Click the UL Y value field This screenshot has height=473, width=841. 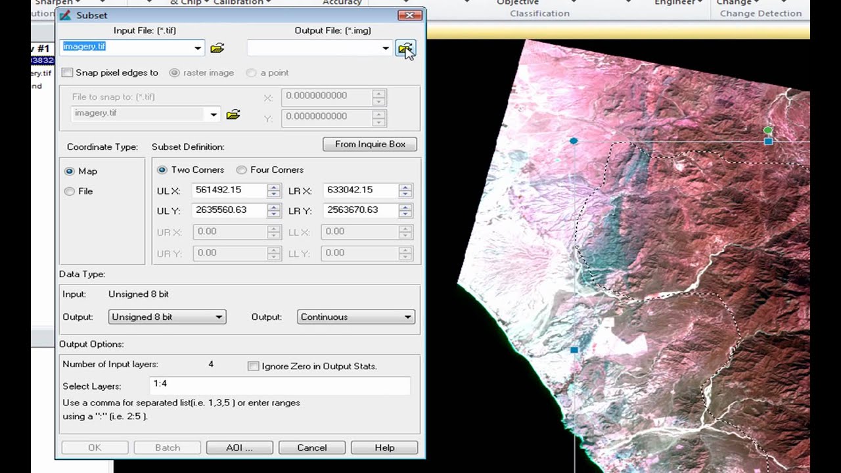click(x=230, y=211)
